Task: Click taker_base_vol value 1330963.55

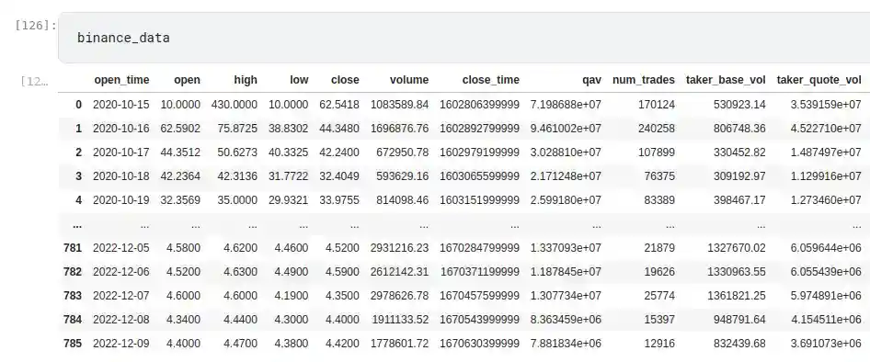Action: [737, 272]
